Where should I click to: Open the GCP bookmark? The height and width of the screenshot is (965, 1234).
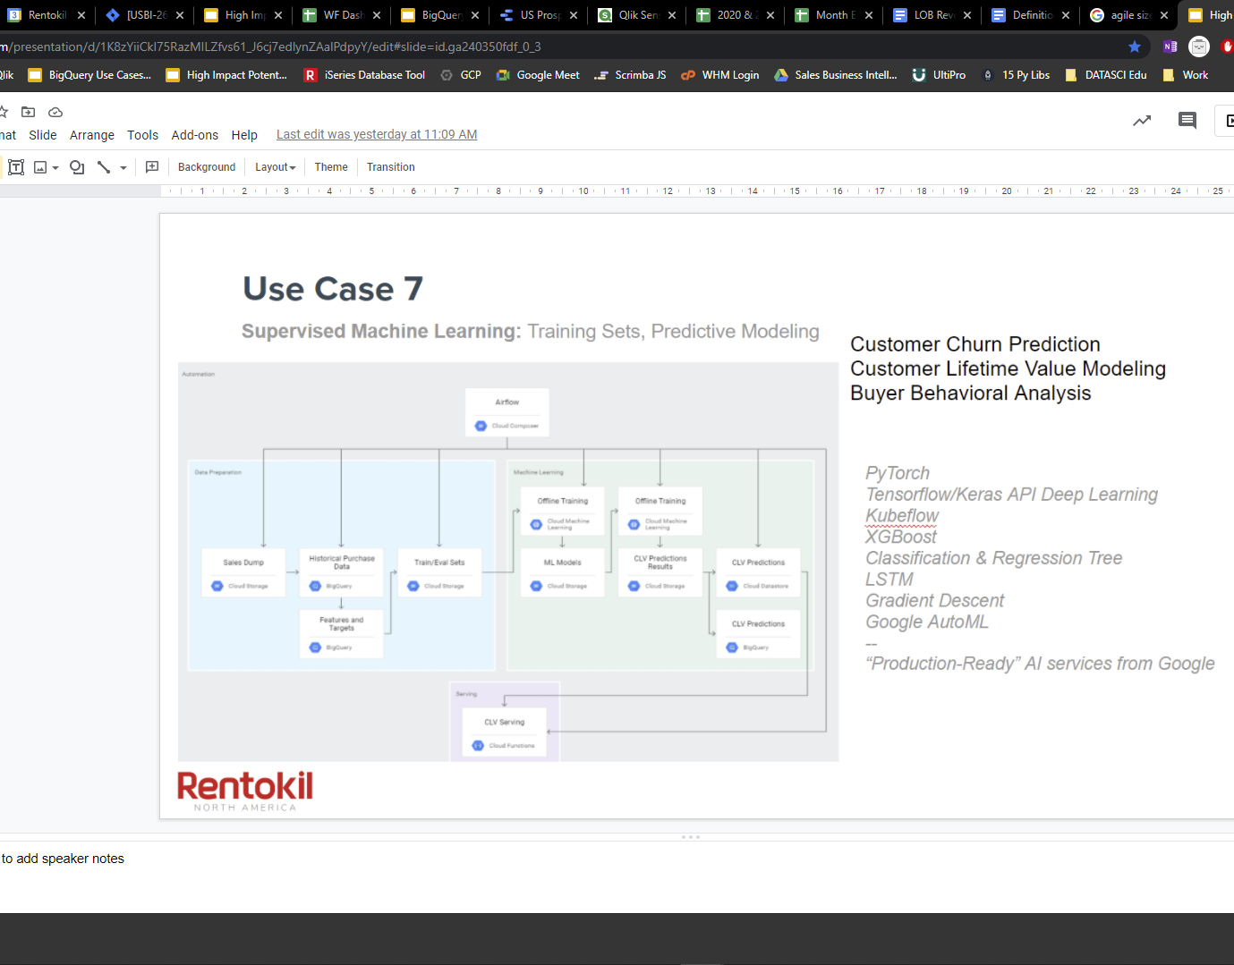[461, 75]
